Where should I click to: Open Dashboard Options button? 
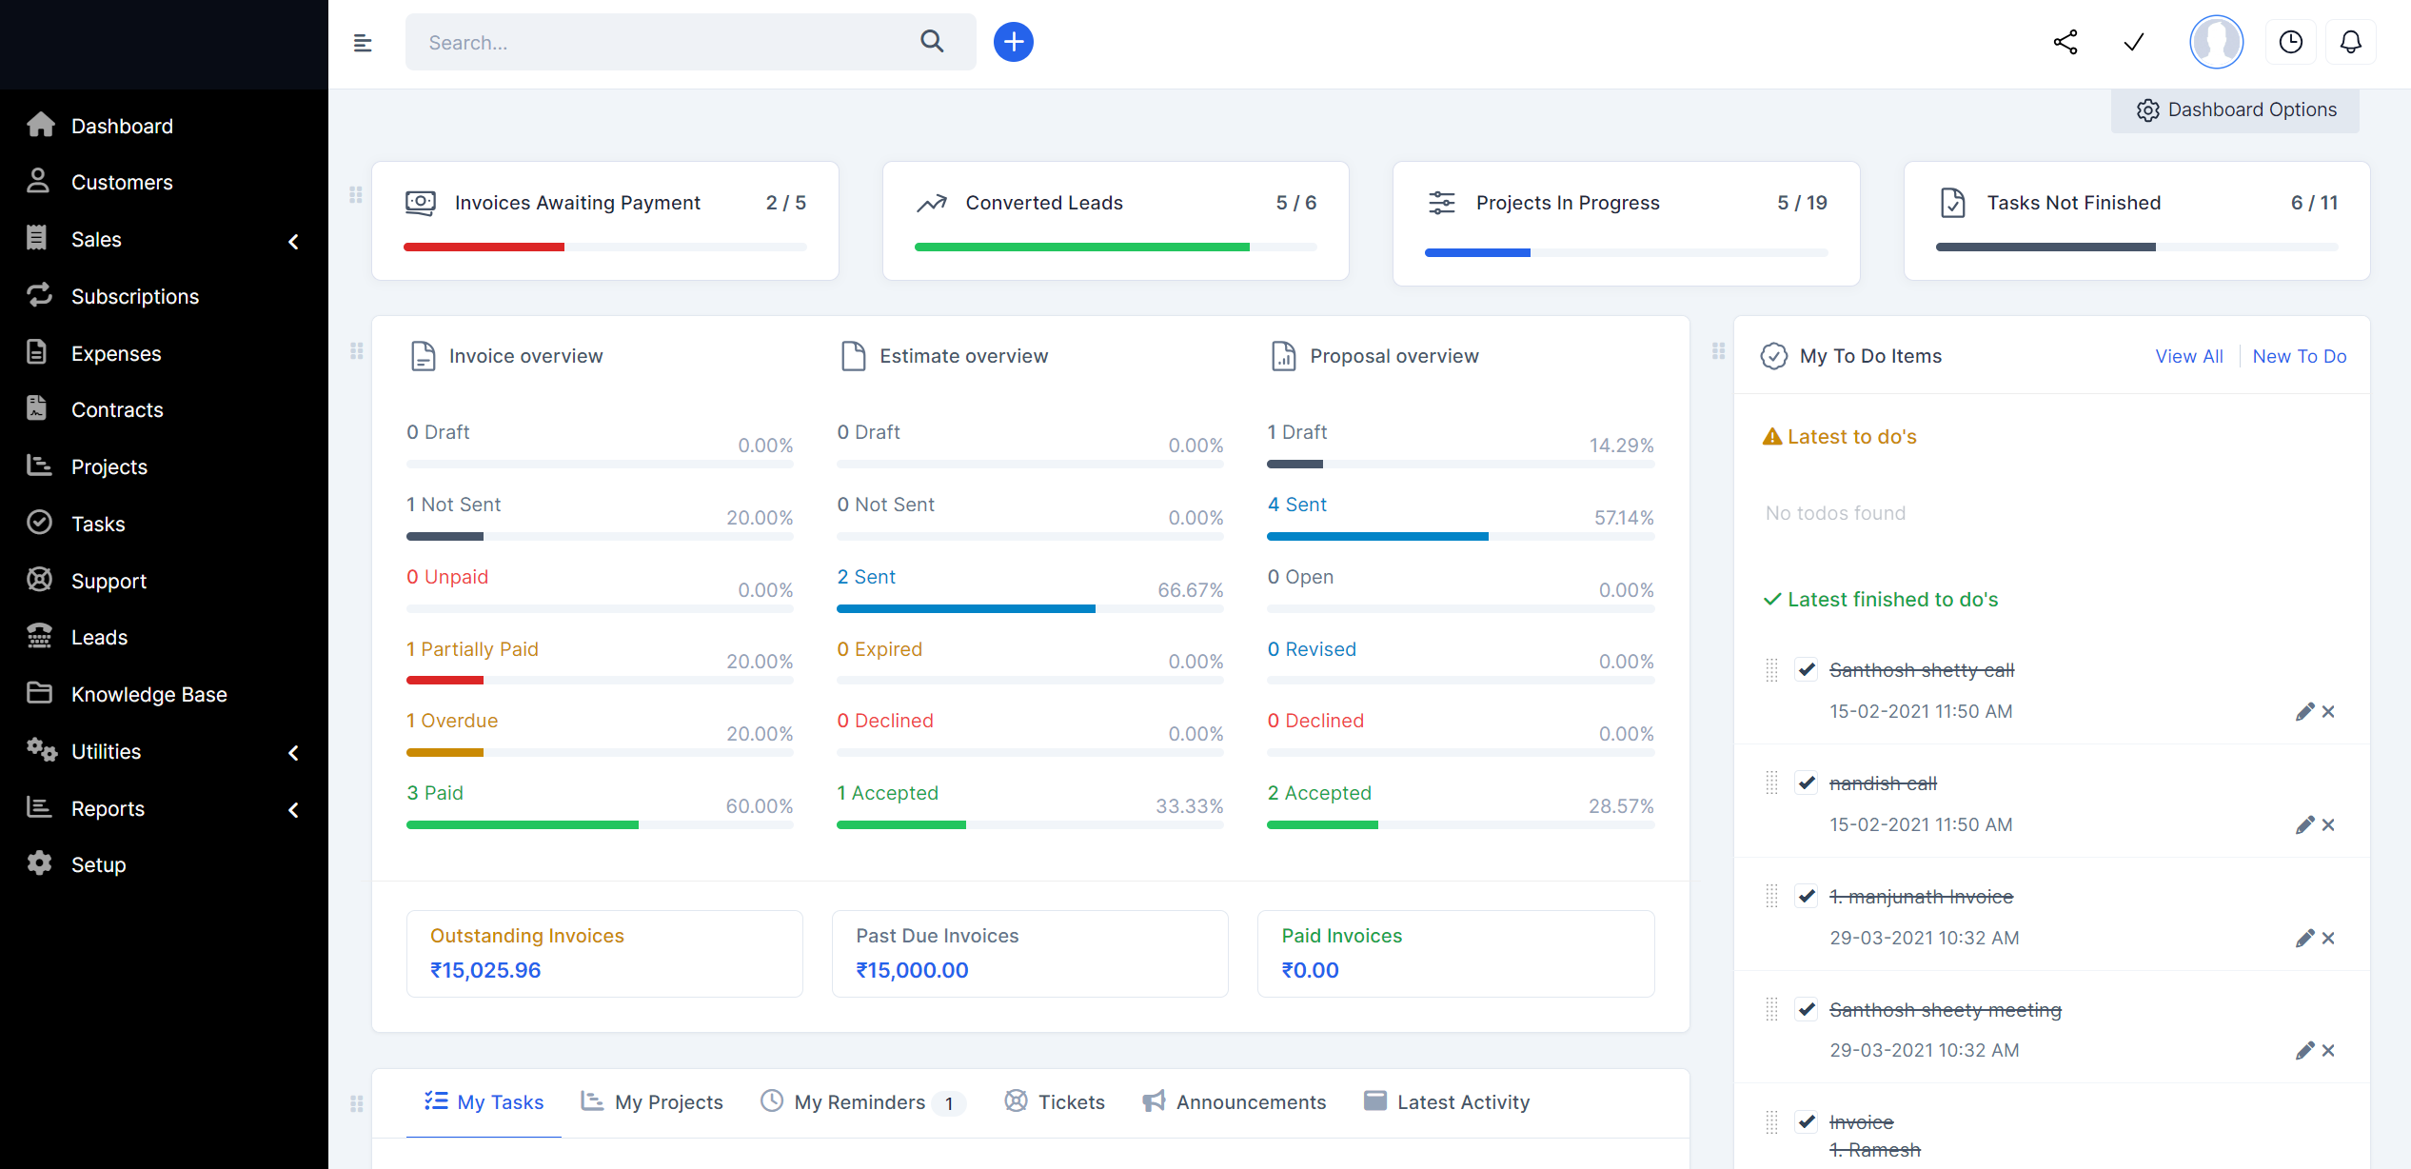click(2235, 110)
